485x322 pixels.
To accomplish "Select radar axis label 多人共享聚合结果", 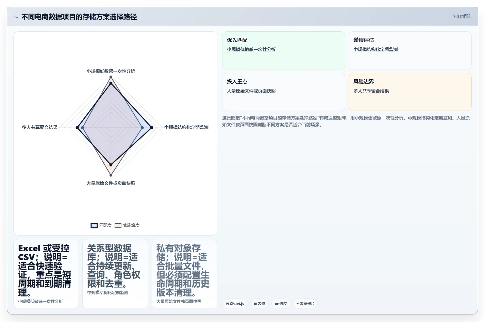I will pos(40,127).
